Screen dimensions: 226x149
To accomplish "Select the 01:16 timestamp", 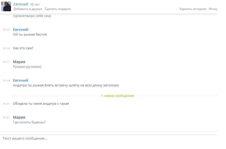I will pyautogui.click(x=7, y=48).
